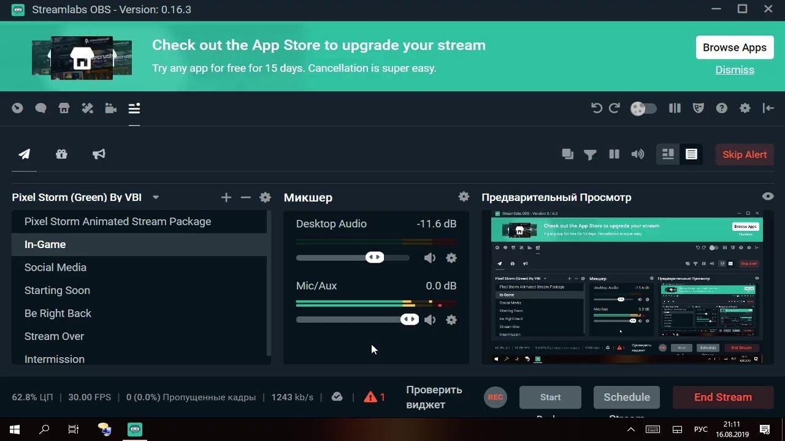Click the End Stream button
Image resolution: width=785 pixels, height=441 pixels.
pos(723,398)
